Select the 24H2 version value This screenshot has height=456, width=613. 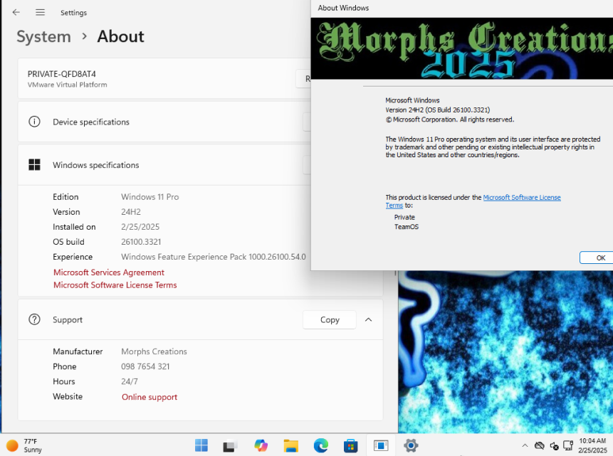point(130,212)
